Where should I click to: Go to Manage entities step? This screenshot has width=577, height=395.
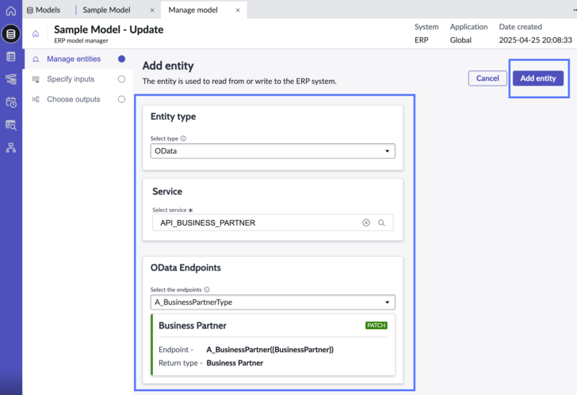coord(74,59)
